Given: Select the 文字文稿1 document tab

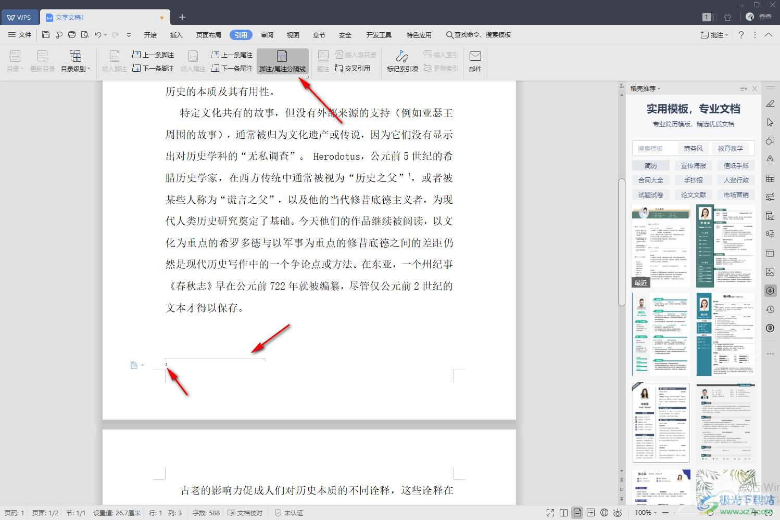Looking at the screenshot, I should pyautogui.click(x=104, y=17).
